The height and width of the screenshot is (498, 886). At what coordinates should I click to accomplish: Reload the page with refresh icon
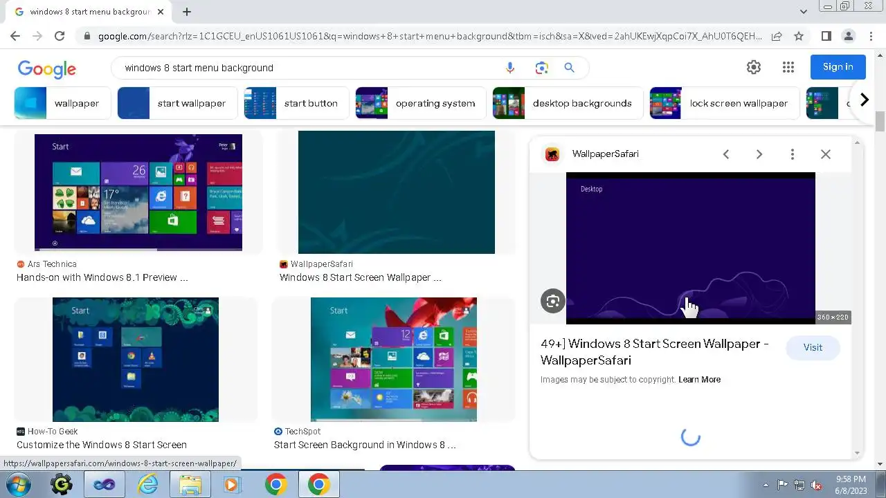tap(60, 36)
